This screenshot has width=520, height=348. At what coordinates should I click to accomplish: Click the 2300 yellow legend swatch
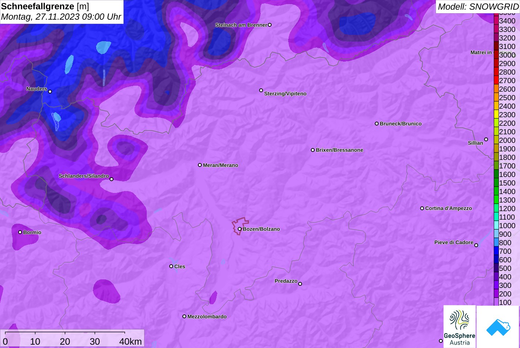pos(496,115)
